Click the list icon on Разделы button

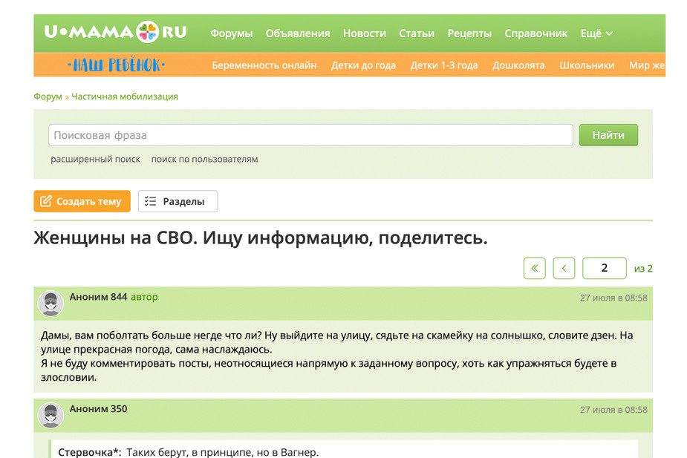click(x=151, y=200)
